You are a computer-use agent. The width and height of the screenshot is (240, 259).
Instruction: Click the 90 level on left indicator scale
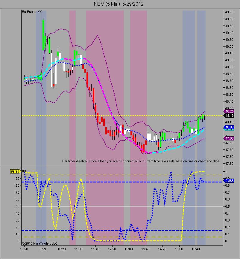[x=17, y=178]
